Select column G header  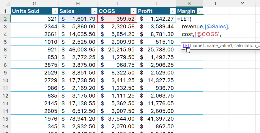coord(34,3)
